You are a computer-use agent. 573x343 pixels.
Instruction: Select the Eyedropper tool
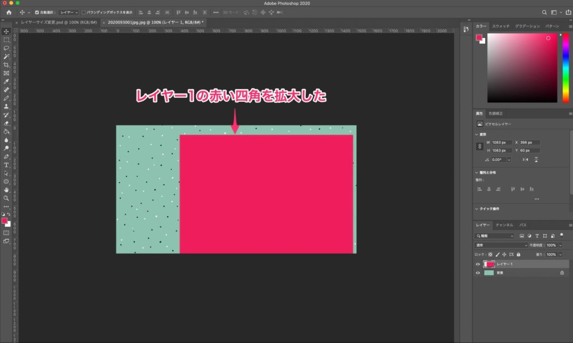(6, 82)
